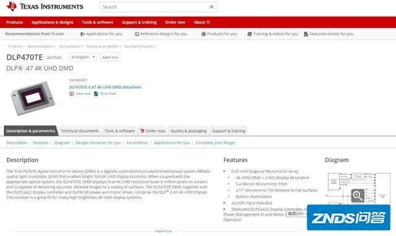Screen dimensions: 396x236
Task: Click the Download datasheet link
Action: 108,93
